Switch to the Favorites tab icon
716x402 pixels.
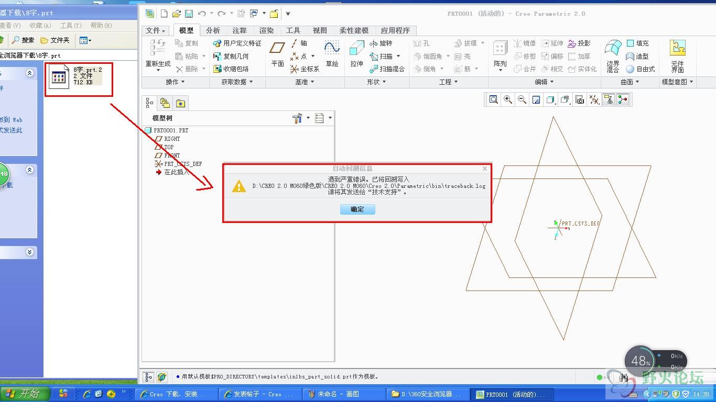(180, 103)
